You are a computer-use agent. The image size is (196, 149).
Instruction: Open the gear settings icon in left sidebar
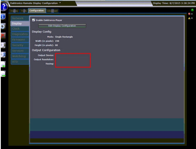click(3, 26)
